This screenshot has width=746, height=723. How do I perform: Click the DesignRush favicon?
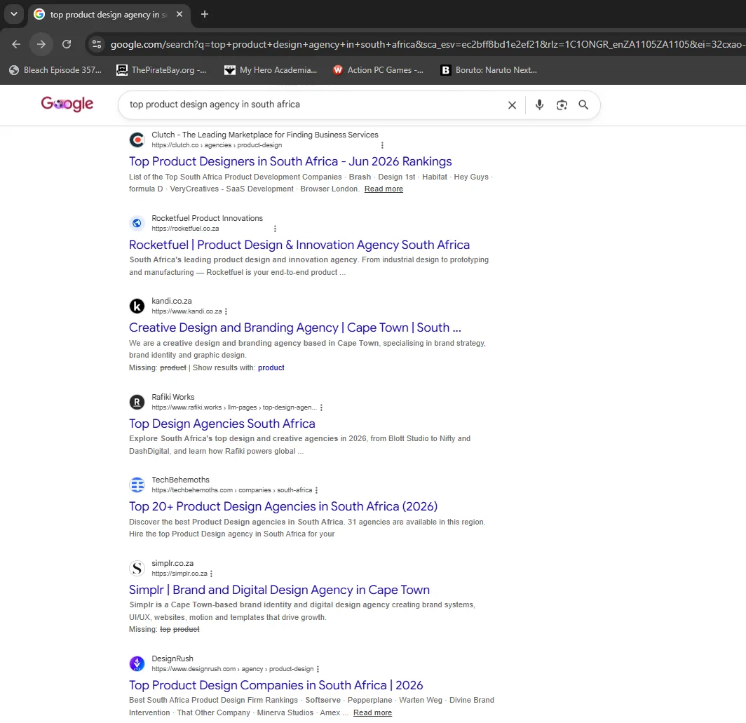137,663
